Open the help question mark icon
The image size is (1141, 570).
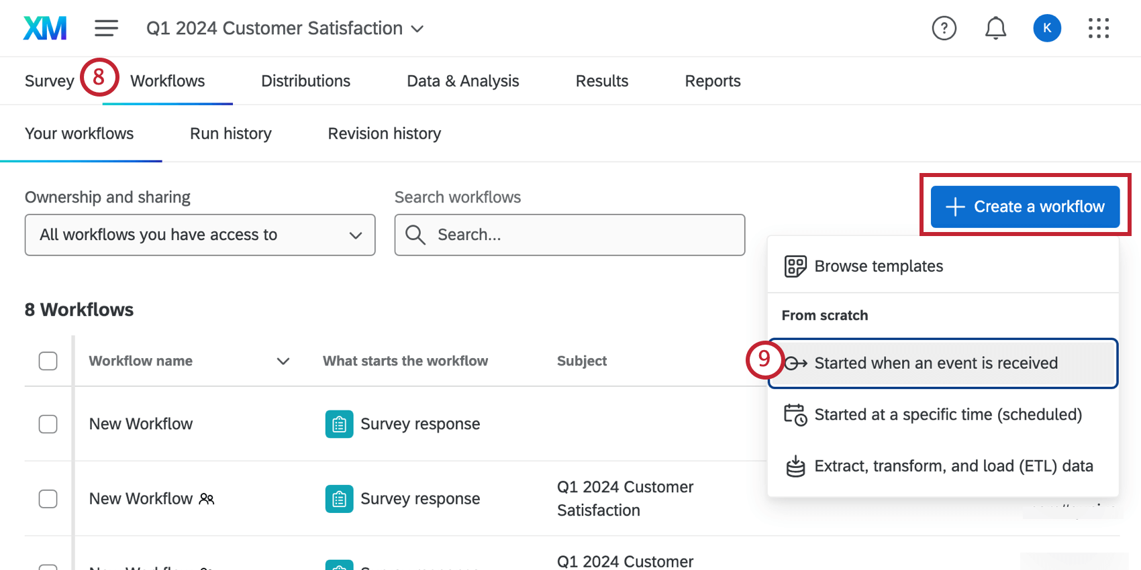944,28
